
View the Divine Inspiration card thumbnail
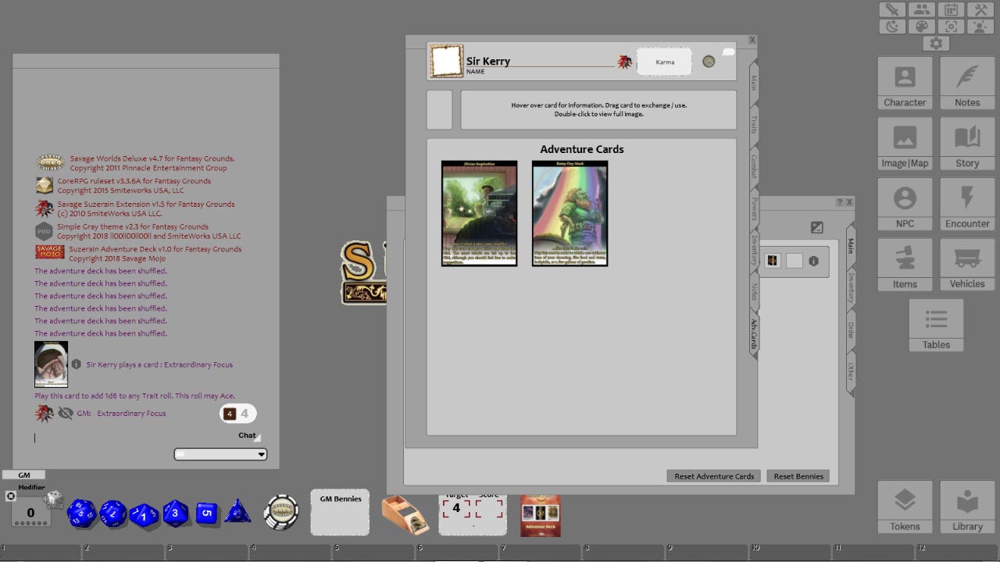tap(479, 213)
